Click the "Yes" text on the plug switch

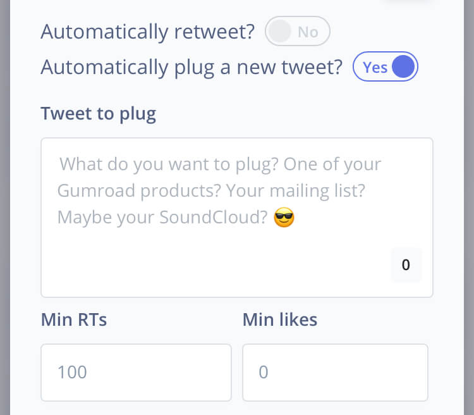(375, 67)
